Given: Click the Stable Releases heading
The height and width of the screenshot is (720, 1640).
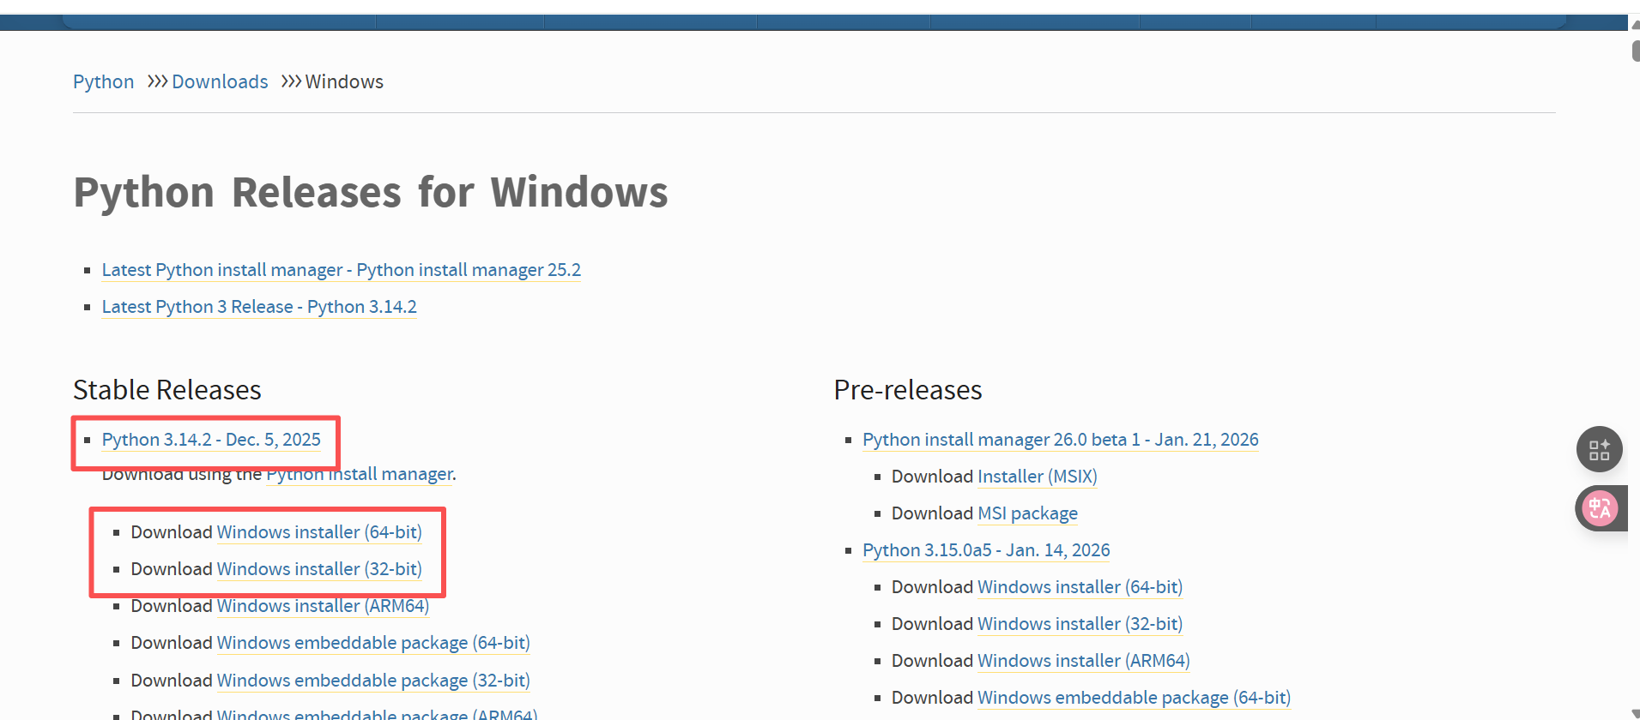Looking at the screenshot, I should coord(167,390).
